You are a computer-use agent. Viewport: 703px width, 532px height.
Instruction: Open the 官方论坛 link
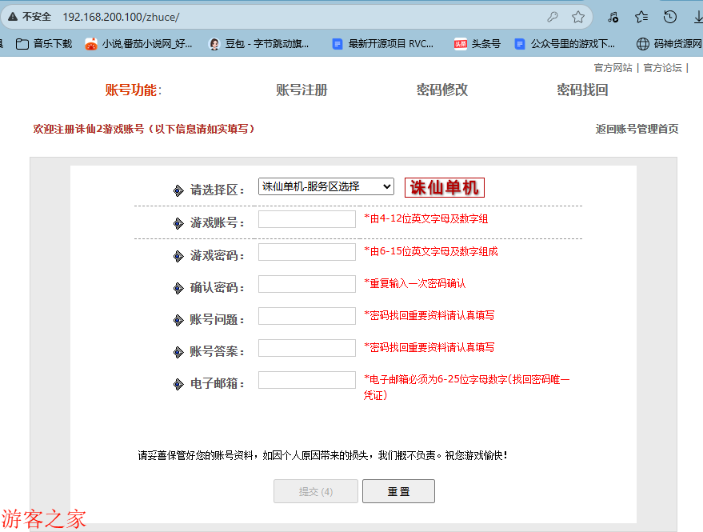(662, 68)
